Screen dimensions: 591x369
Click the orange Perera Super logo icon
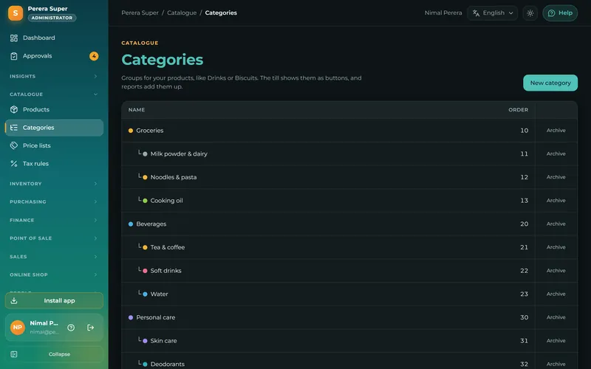[x=16, y=13]
